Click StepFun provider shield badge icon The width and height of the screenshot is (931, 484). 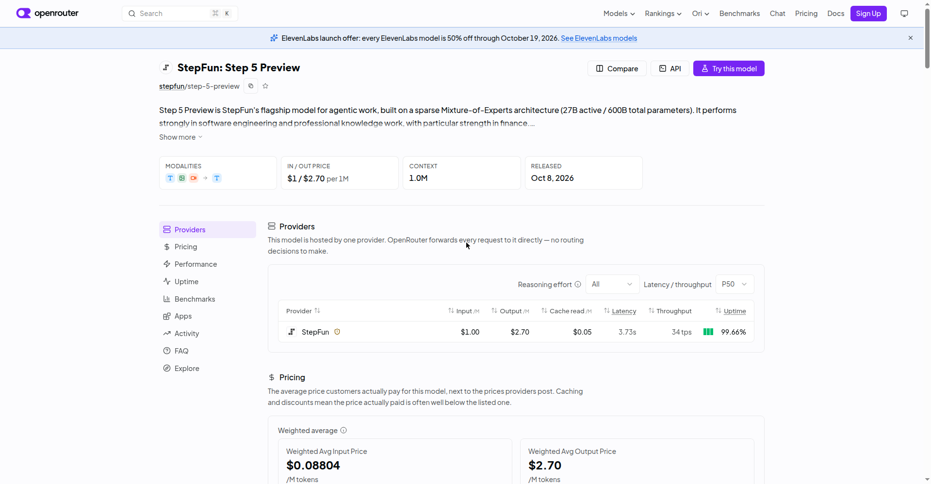(x=337, y=332)
